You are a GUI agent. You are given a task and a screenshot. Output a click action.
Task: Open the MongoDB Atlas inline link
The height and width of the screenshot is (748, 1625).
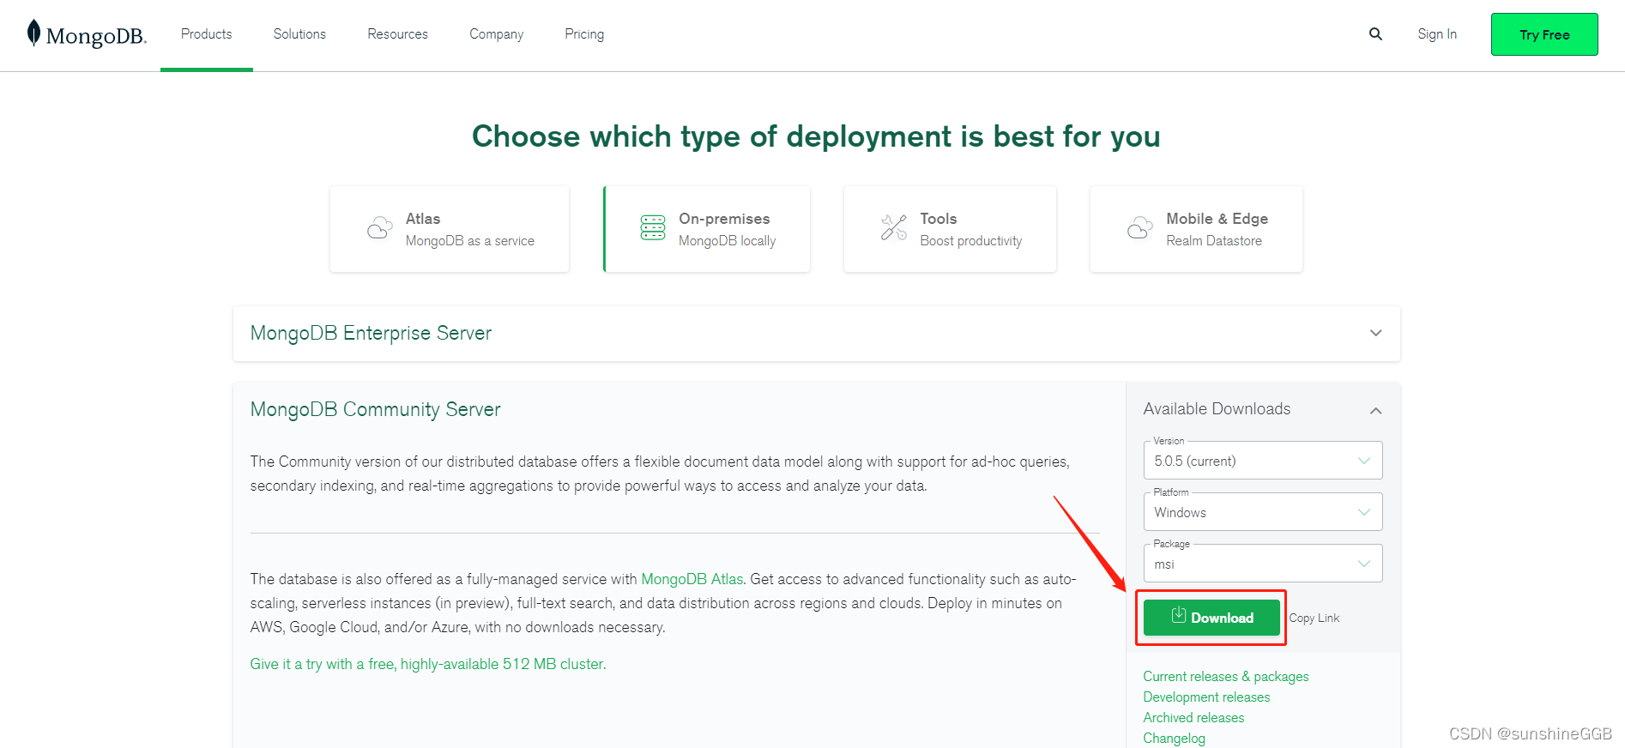[x=692, y=579]
